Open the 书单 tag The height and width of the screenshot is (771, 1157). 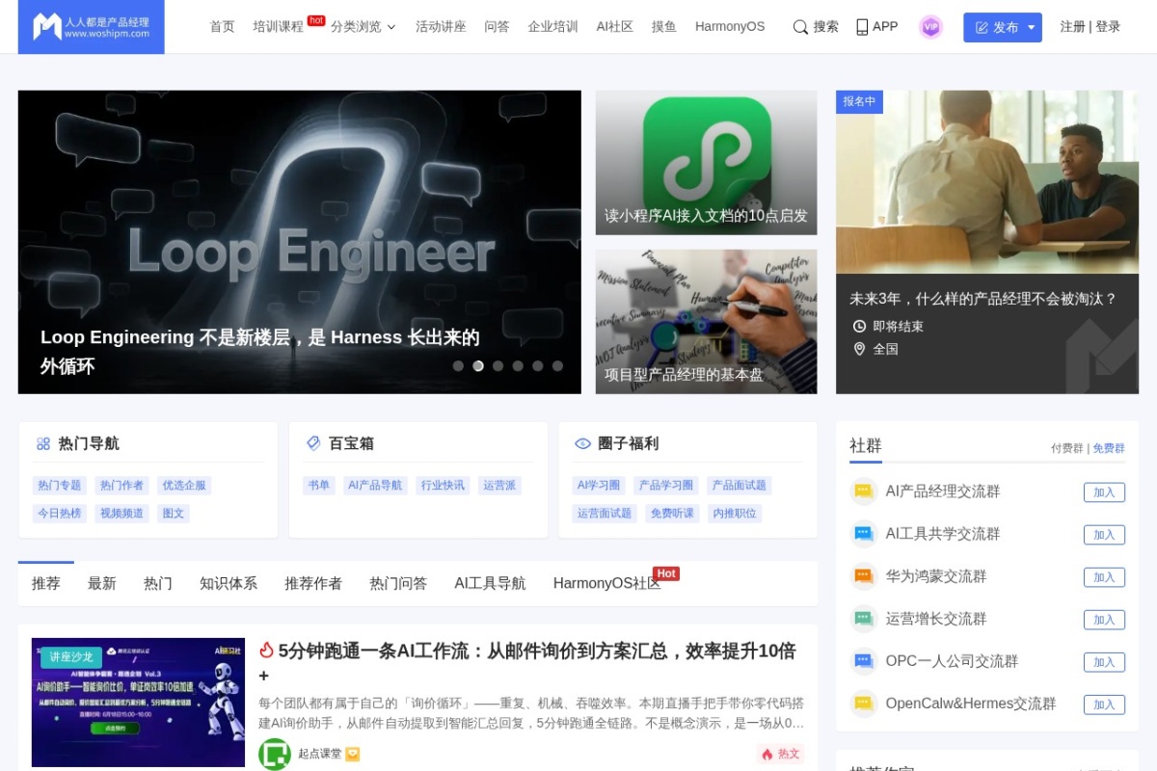tap(319, 486)
